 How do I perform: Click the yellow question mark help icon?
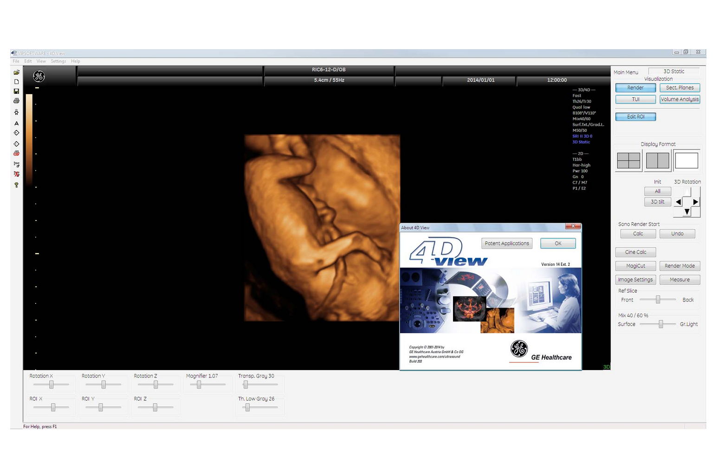point(16,185)
